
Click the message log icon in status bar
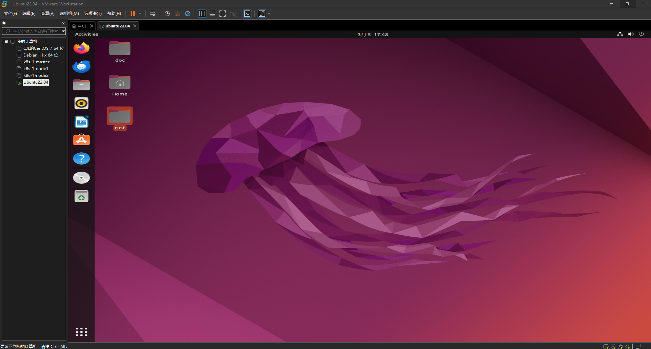click(x=638, y=346)
